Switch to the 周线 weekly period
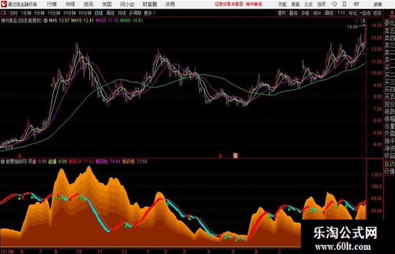Screen dimensions: 395x254 [110, 13]
